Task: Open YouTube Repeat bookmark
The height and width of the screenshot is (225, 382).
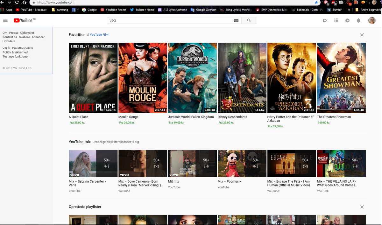Action: click(x=113, y=10)
